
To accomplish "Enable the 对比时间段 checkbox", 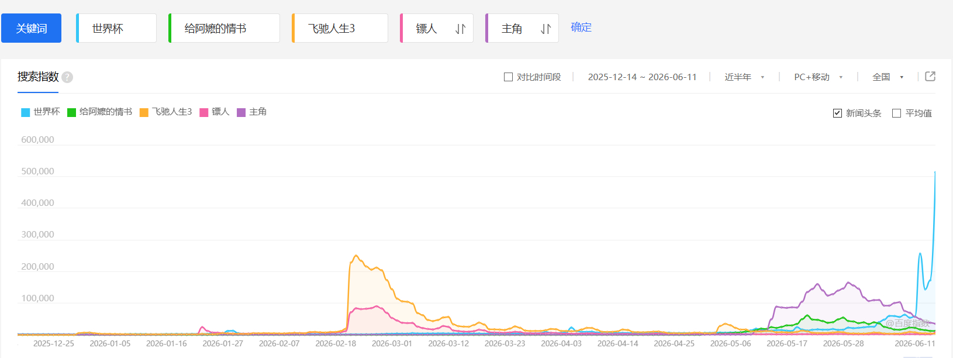I will click(508, 77).
